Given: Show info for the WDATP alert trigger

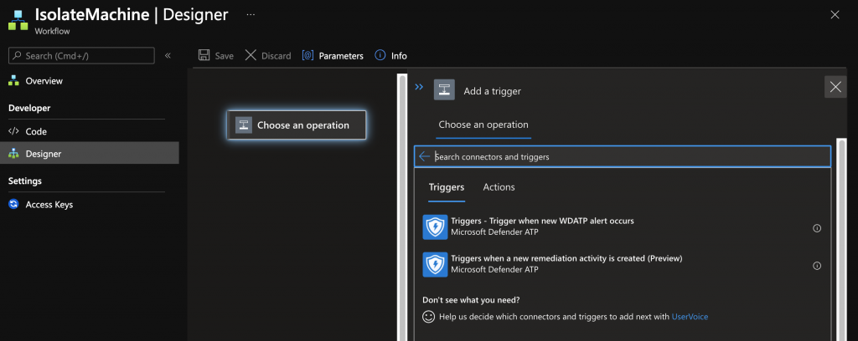Looking at the screenshot, I should pyautogui.click(x=817, y=228).
